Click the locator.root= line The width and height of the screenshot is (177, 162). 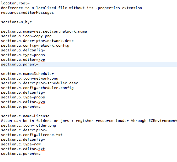point(15,3)
